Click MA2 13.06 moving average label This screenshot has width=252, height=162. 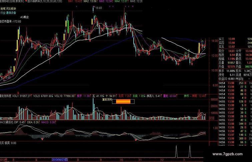coord(90,1)
